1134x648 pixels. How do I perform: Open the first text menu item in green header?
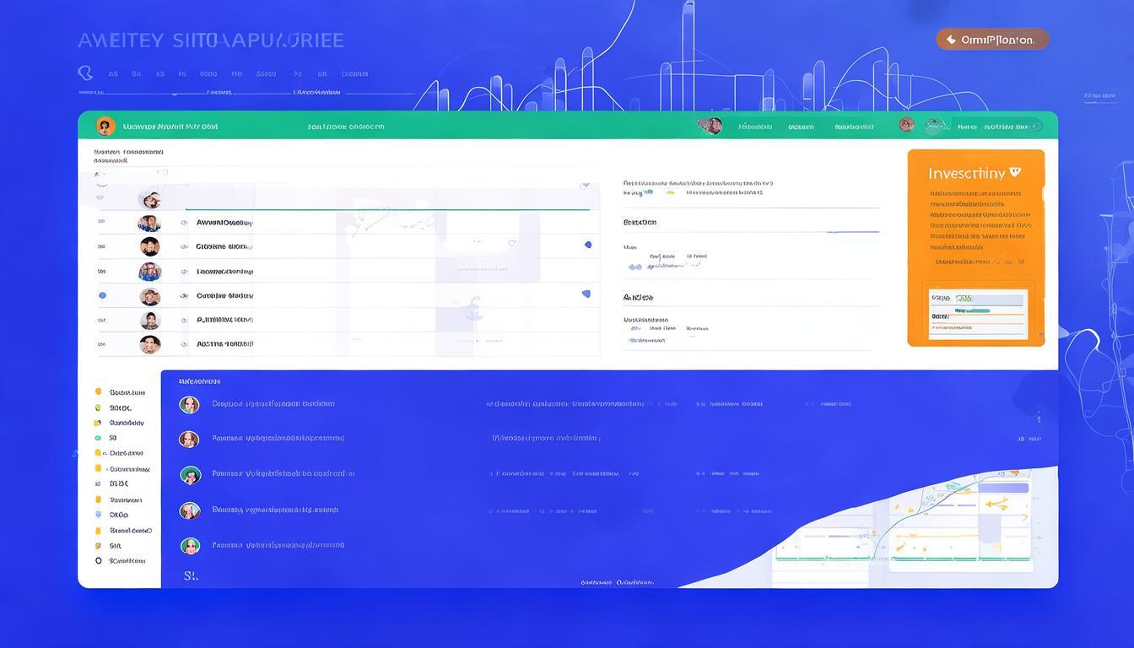[755, 127]
